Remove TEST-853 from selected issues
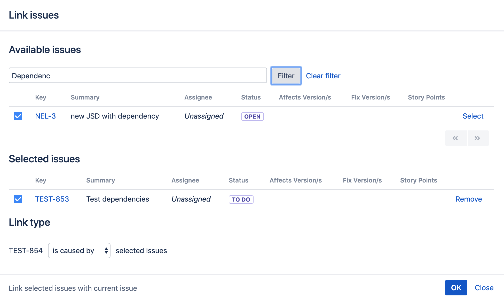This screenshot has height=299, width=504. coord(468,199)
